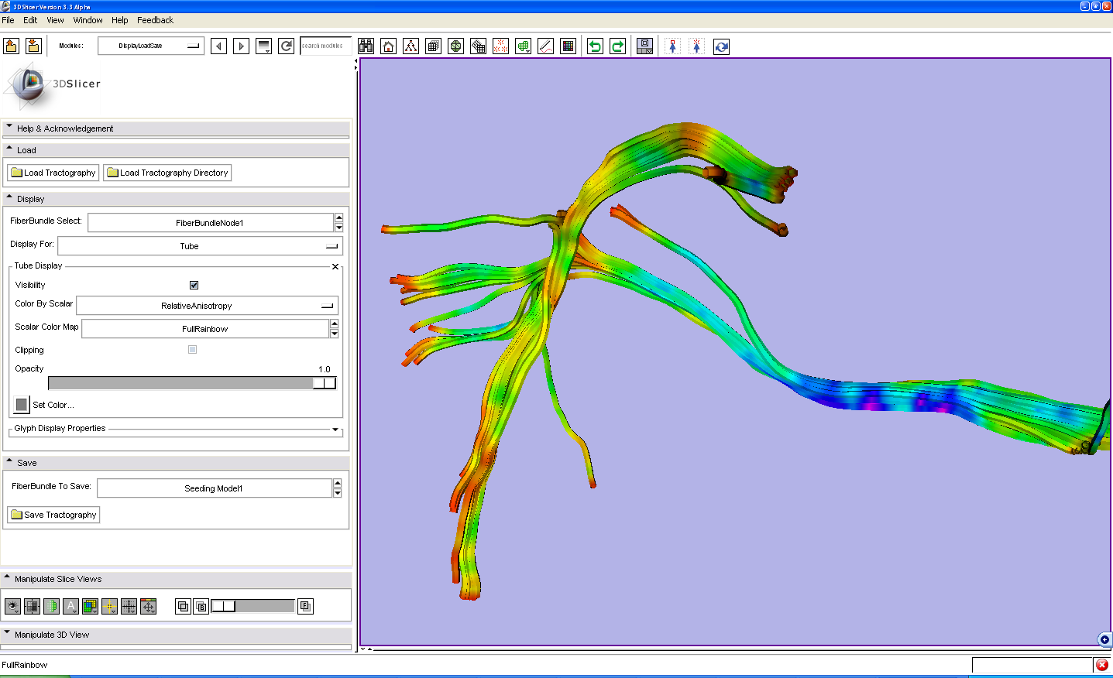The image size is (1113, 678).
Task: Open the Window menu
Action: pyautogui.click(x=88, y=20)
